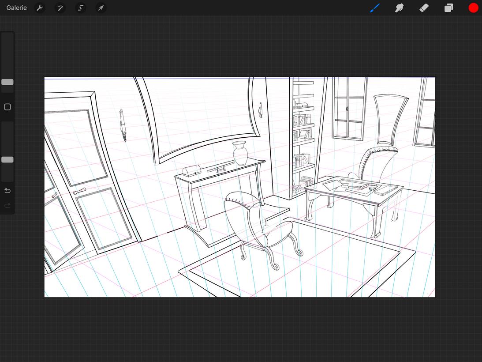The height and width of the screenshot is (362, 482).
Task: Click the brush opacity slider handle
Action: tap(7, 159)
